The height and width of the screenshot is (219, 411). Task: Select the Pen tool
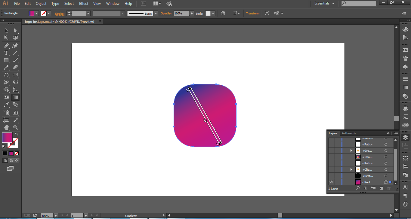tap(6, 46)
